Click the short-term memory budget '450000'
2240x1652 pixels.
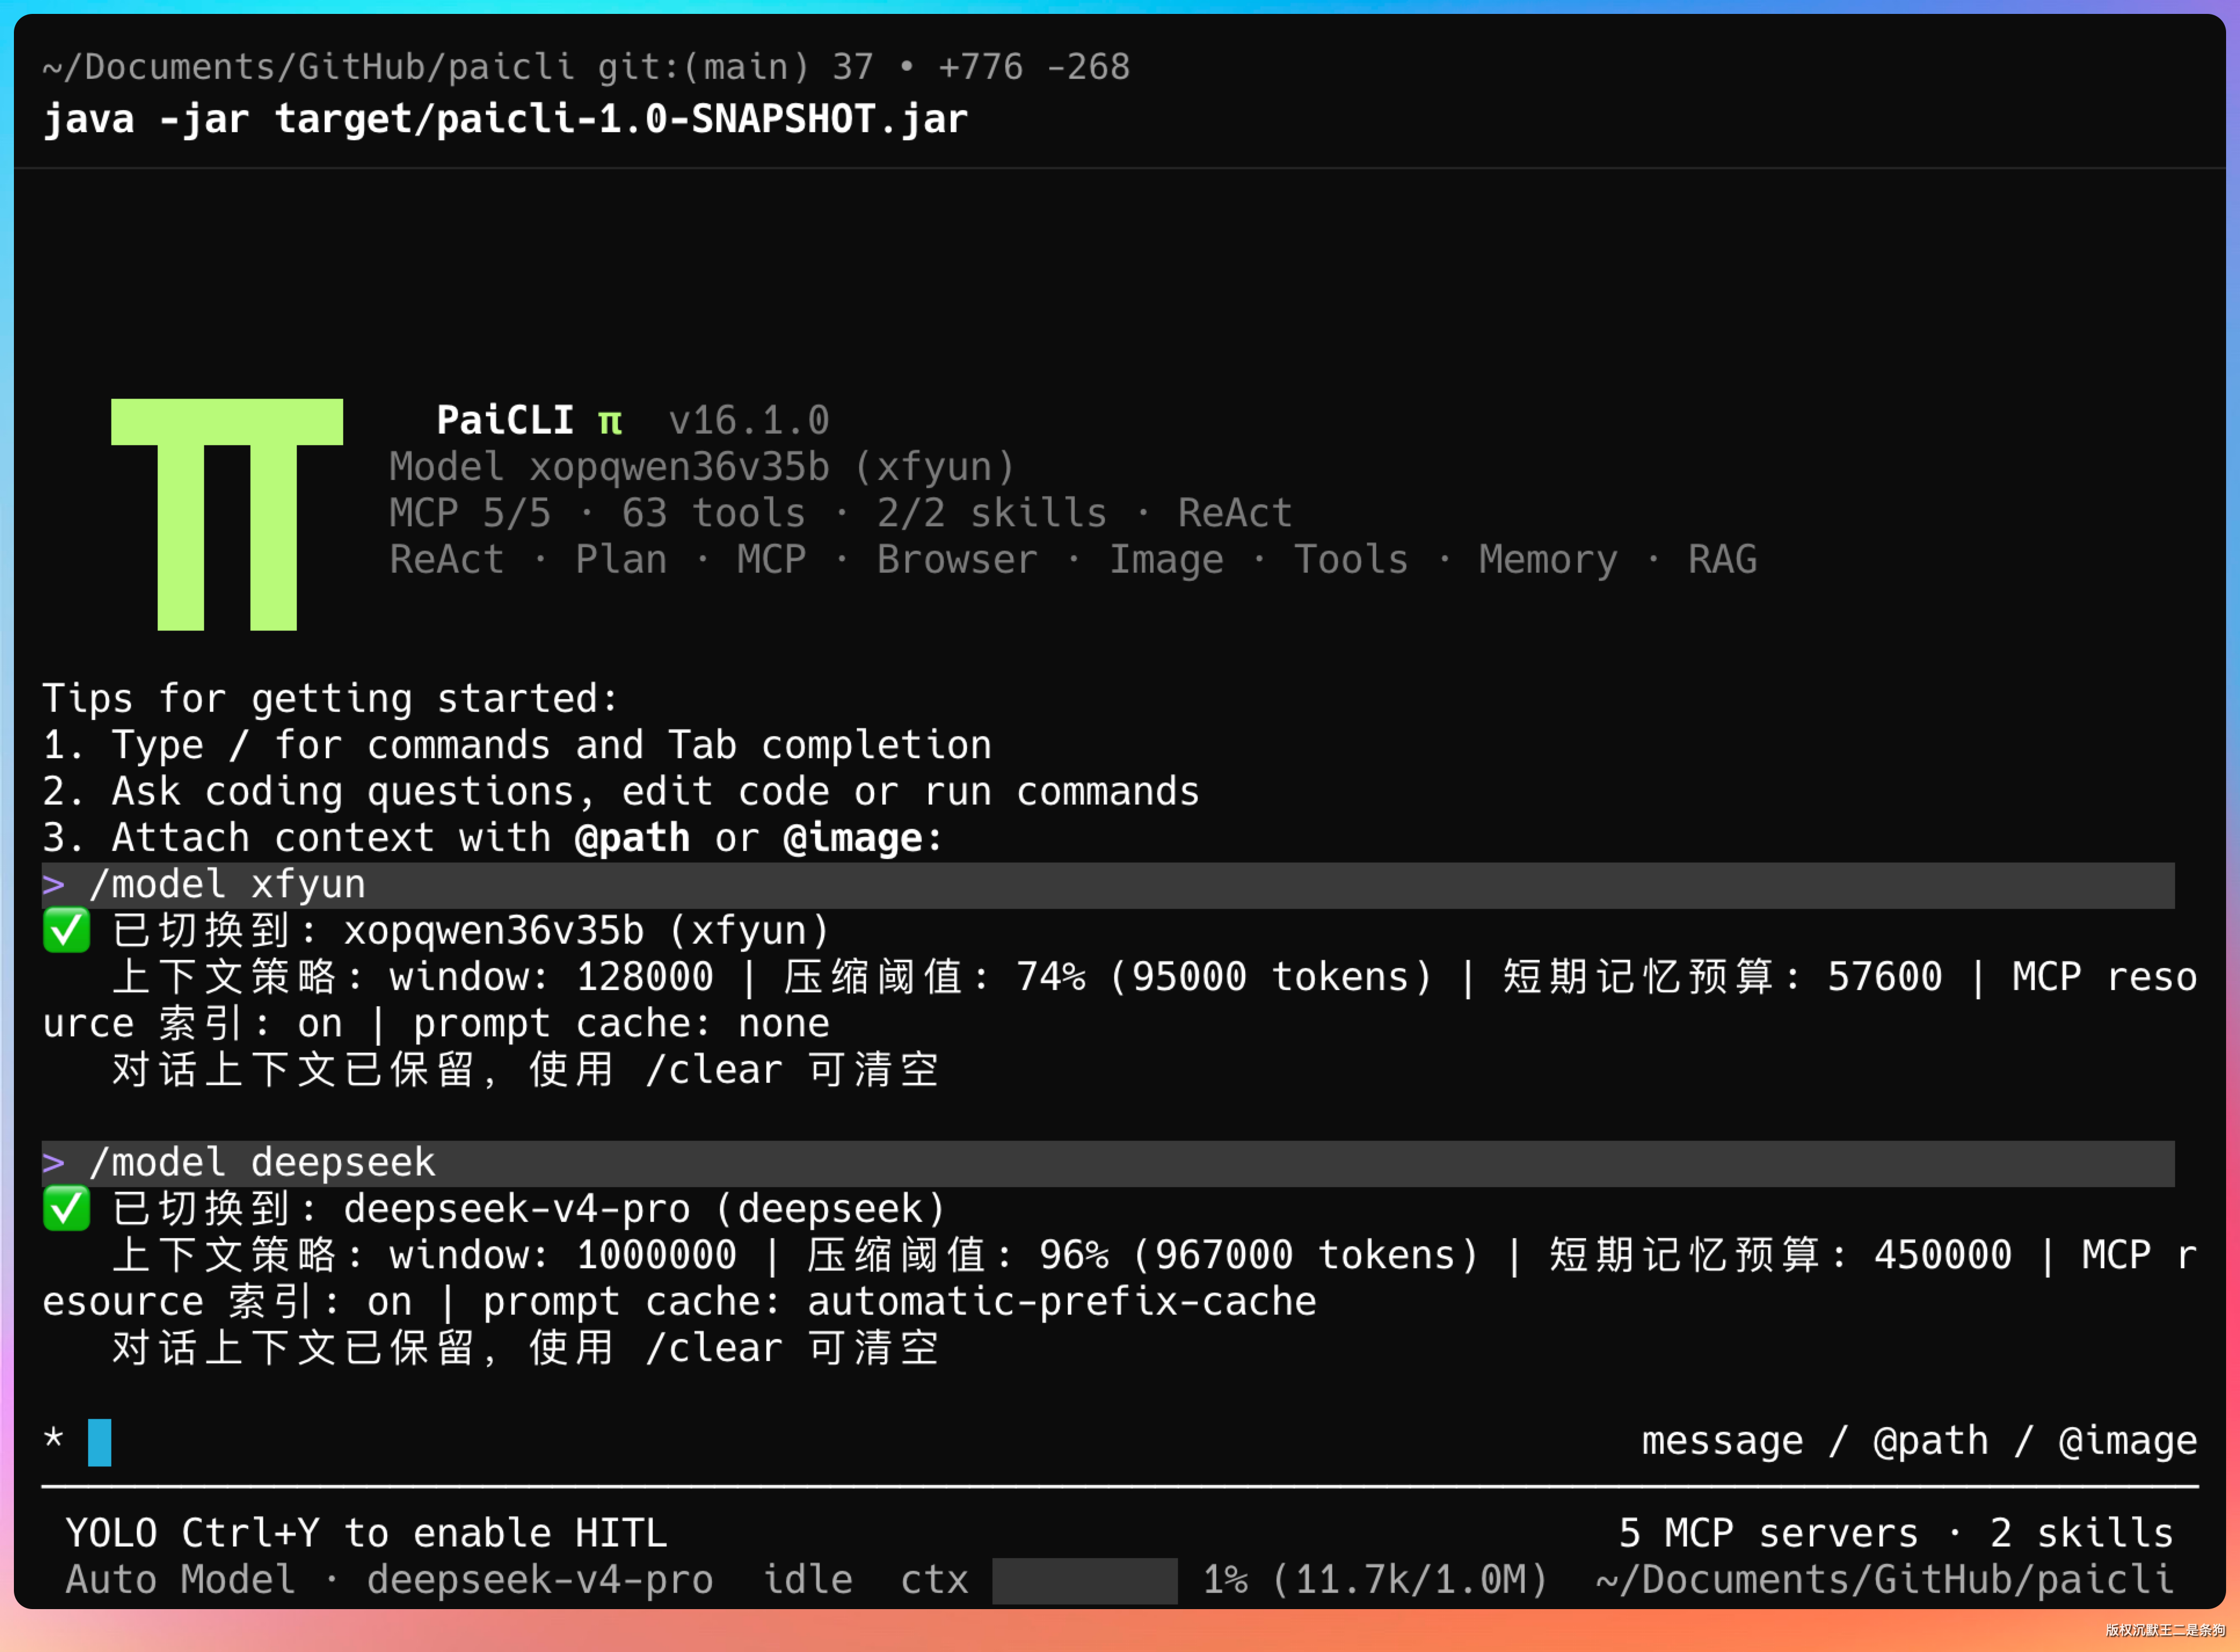pyautogui.click(x=1943, y=1255)
